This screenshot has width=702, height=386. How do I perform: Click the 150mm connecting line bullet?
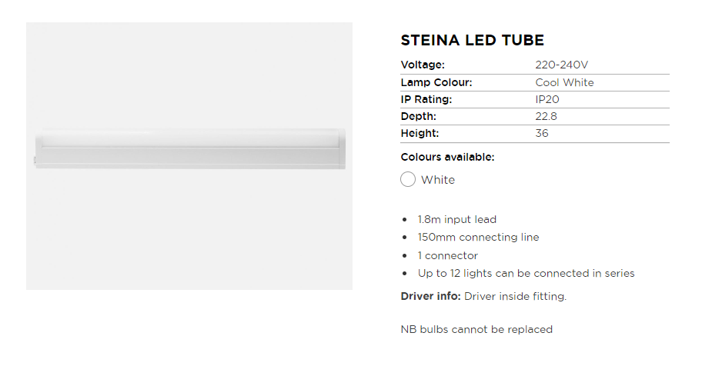[x=478, y=237]
